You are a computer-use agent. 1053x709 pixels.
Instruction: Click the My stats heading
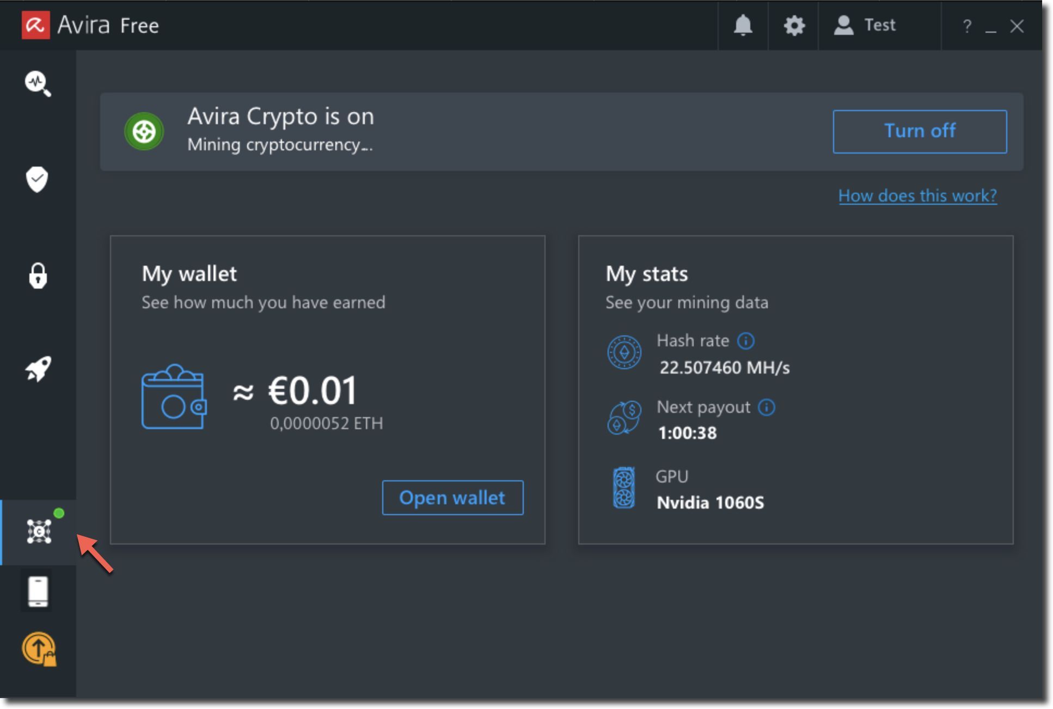[x=647, y=274]
